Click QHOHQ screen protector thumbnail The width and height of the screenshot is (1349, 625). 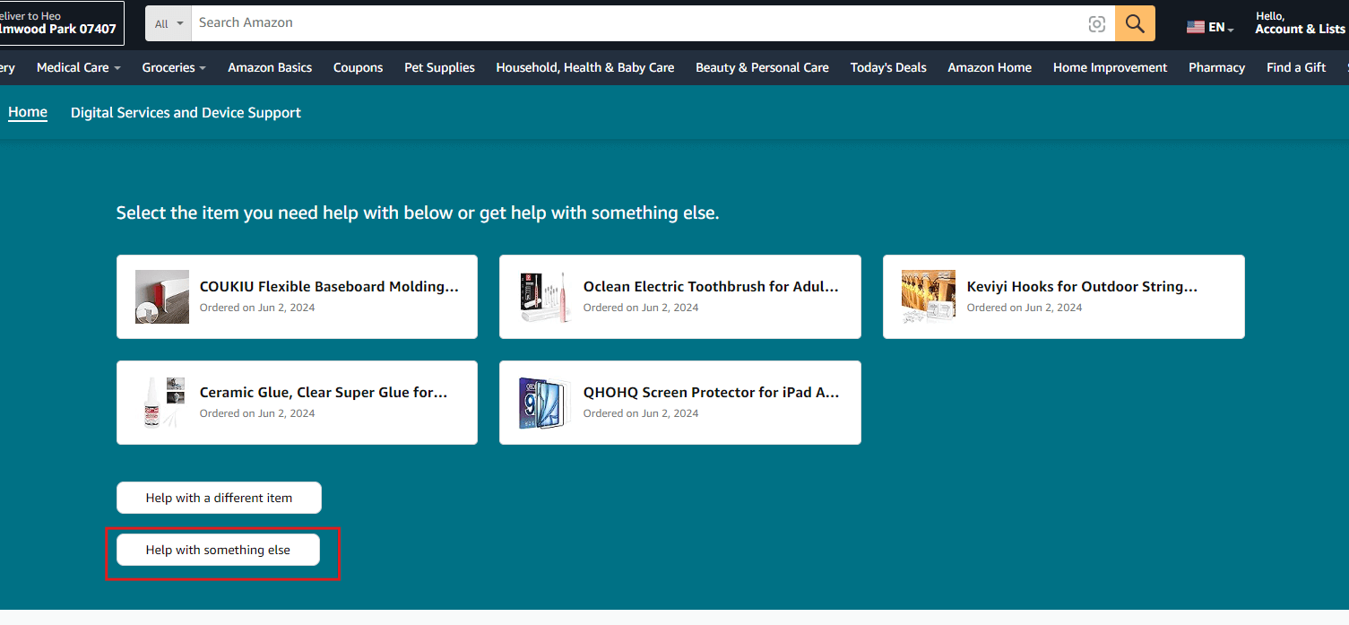pyautogui.click(x=546, y=403)
